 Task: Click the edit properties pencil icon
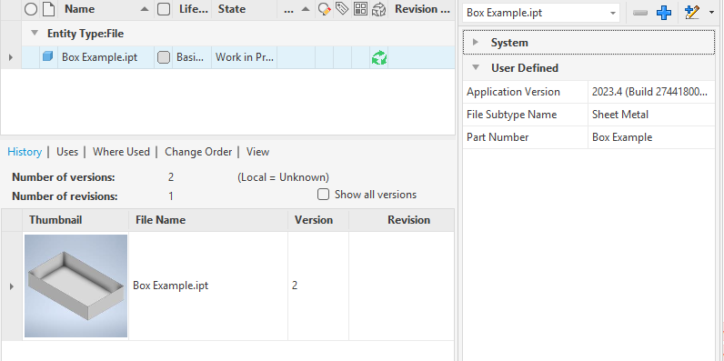point(692,13)
